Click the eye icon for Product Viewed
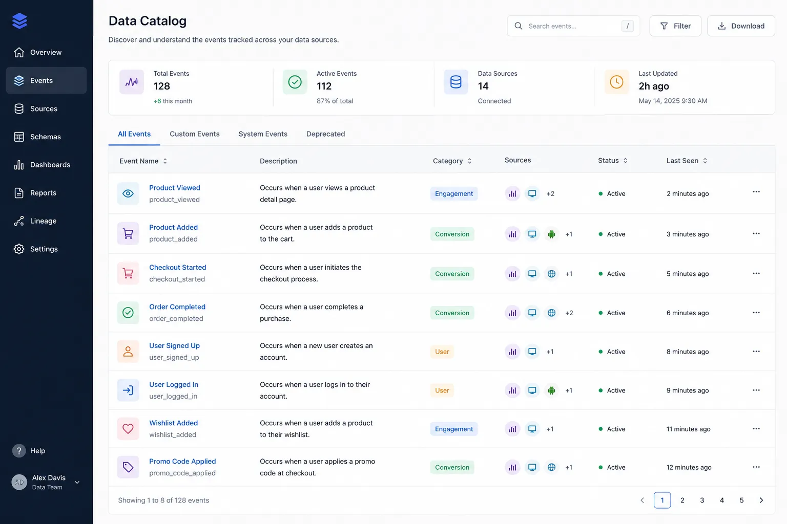The height and width of the screenshot is (524, 787). (x=128, y=193)
